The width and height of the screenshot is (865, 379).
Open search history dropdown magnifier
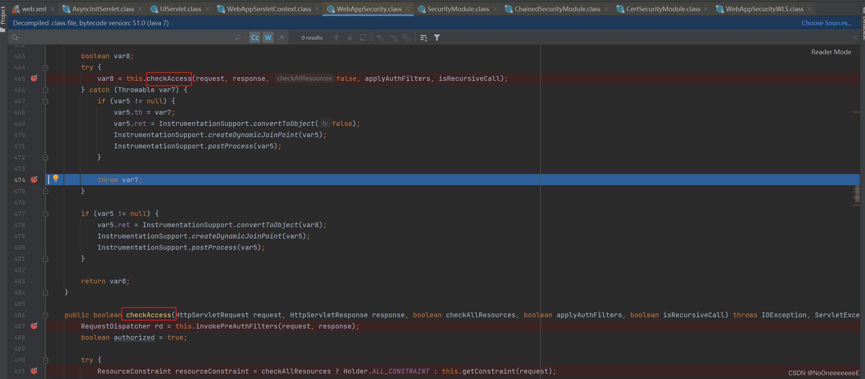(15, 38)
